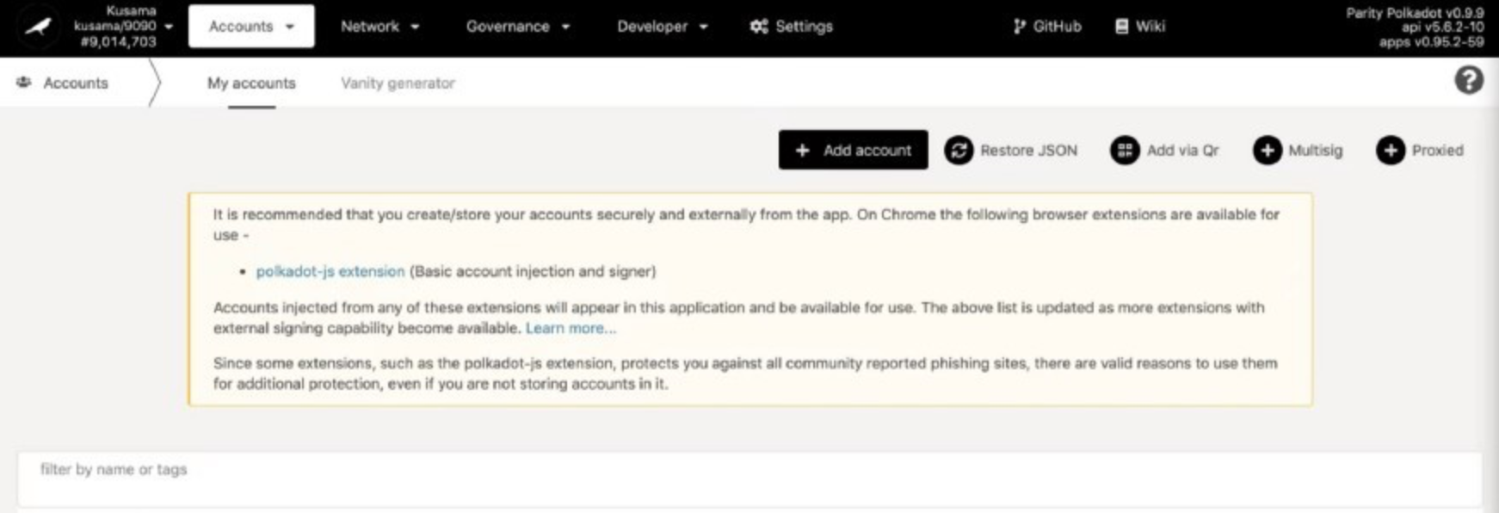This screenshot has height=513, width=1499.
Task: Open the Governance menu
Action: click(517, 27)
